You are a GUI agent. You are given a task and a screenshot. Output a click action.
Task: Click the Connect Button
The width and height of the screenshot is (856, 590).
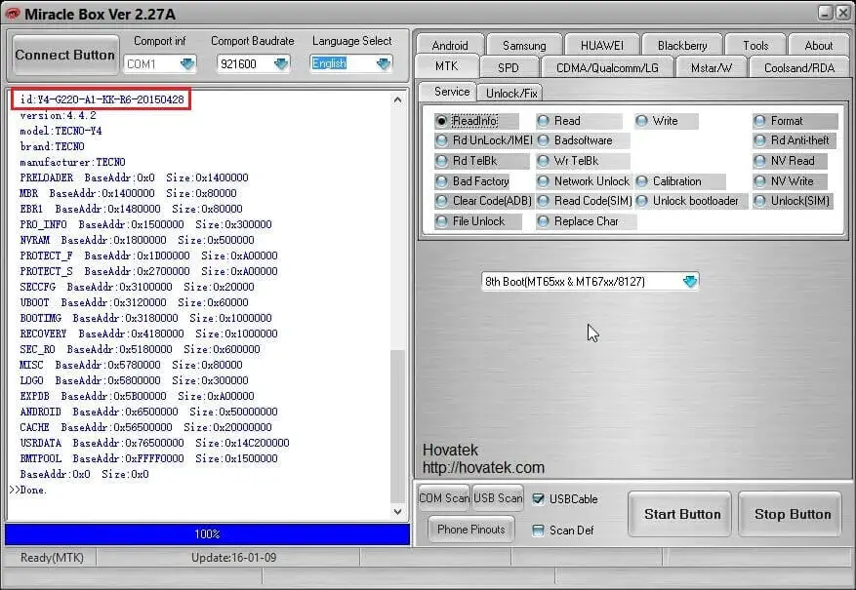tap(64, 54)
